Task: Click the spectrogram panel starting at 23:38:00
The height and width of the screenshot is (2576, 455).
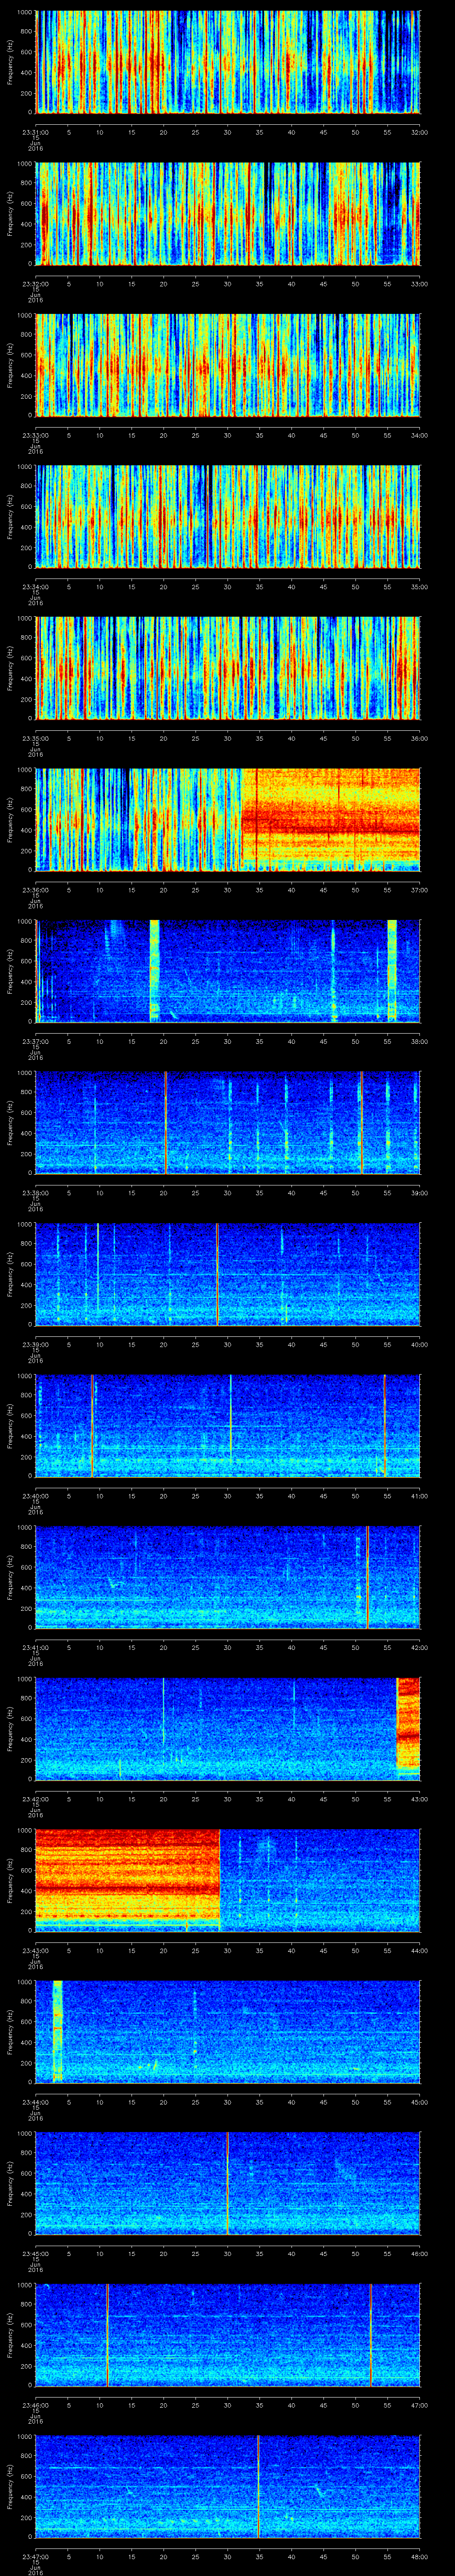Action: (x=228, y=1123)
